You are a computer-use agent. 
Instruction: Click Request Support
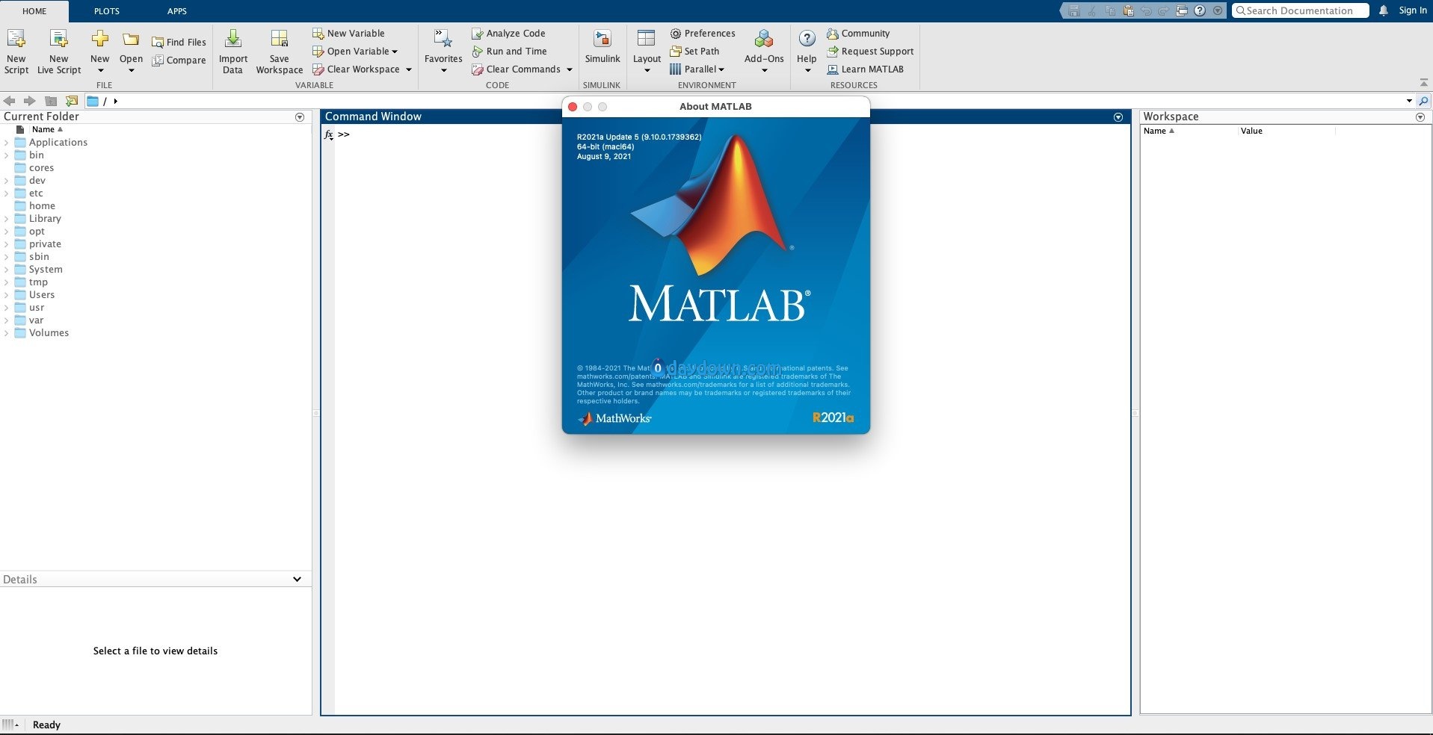click(870, 51)
